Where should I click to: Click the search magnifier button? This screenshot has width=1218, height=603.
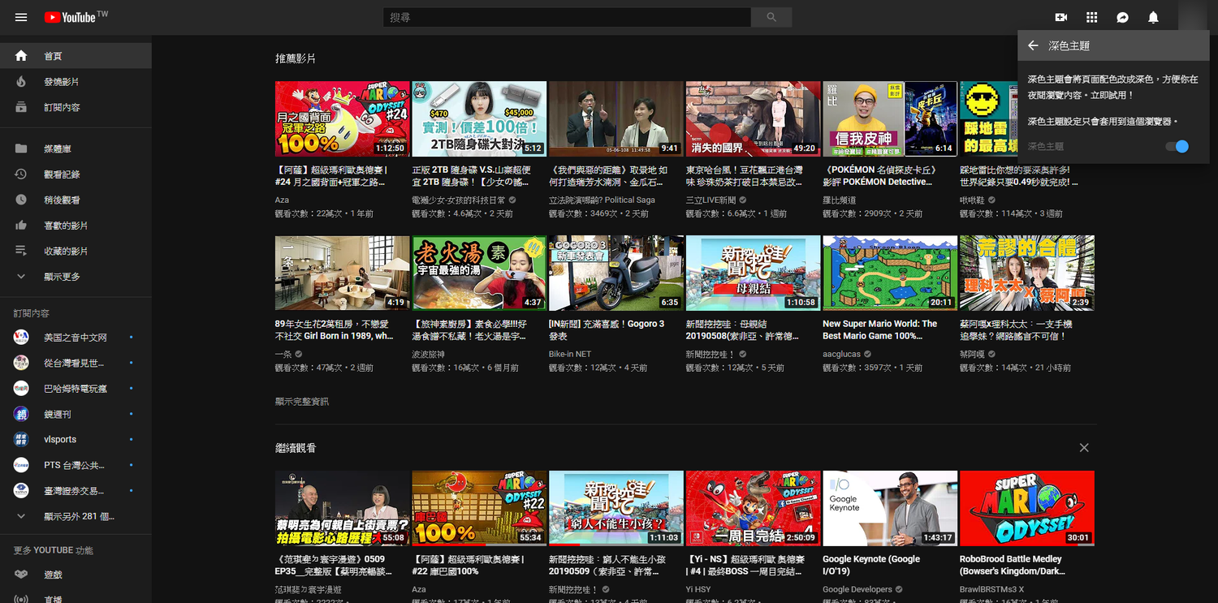pos(771,17)
